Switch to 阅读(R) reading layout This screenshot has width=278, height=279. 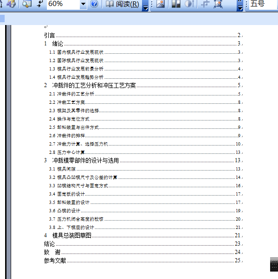(122, 4)
